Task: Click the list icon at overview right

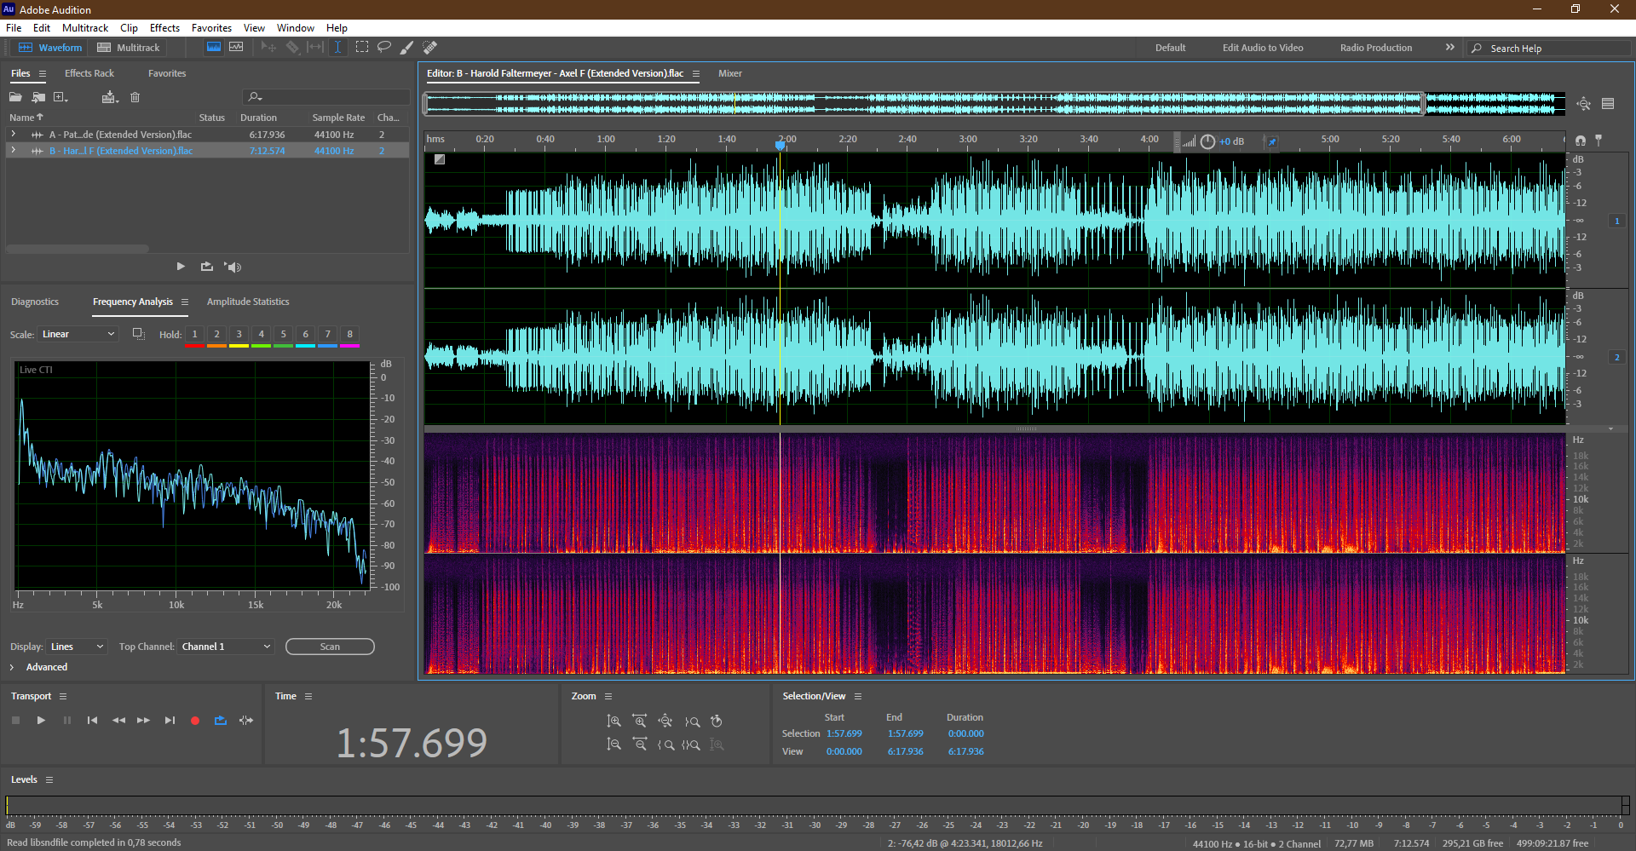Action: pyautogui.click(x=1608, y=103)
